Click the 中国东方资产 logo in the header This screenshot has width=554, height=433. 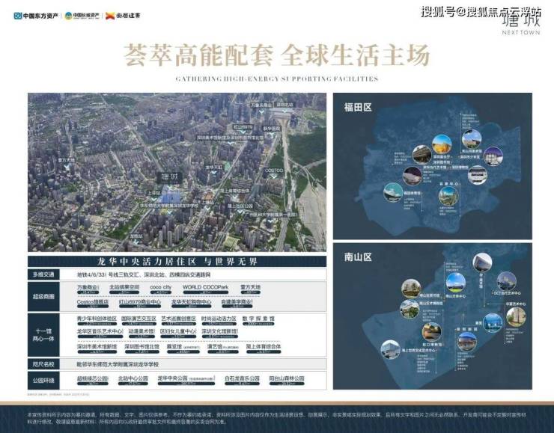(x=36, y=16)
